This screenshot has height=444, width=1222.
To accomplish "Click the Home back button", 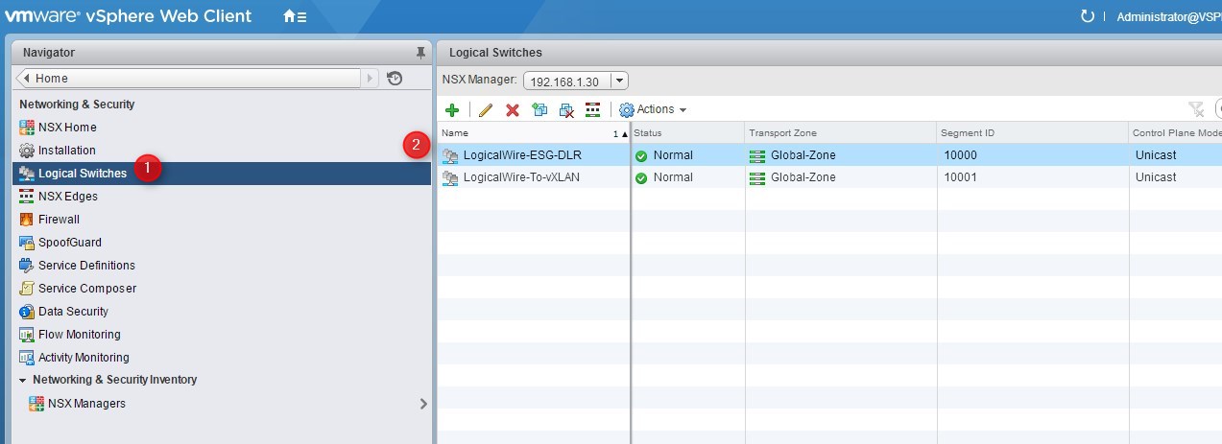I will pos(188,79).
